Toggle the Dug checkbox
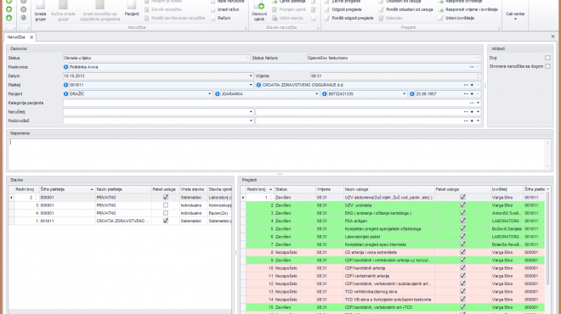561x314 pixels. pos(547,58)
